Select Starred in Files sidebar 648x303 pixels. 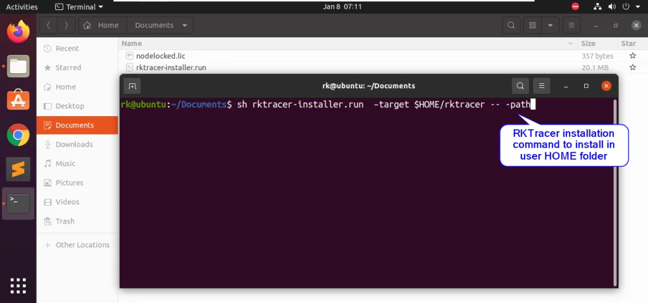77,68
